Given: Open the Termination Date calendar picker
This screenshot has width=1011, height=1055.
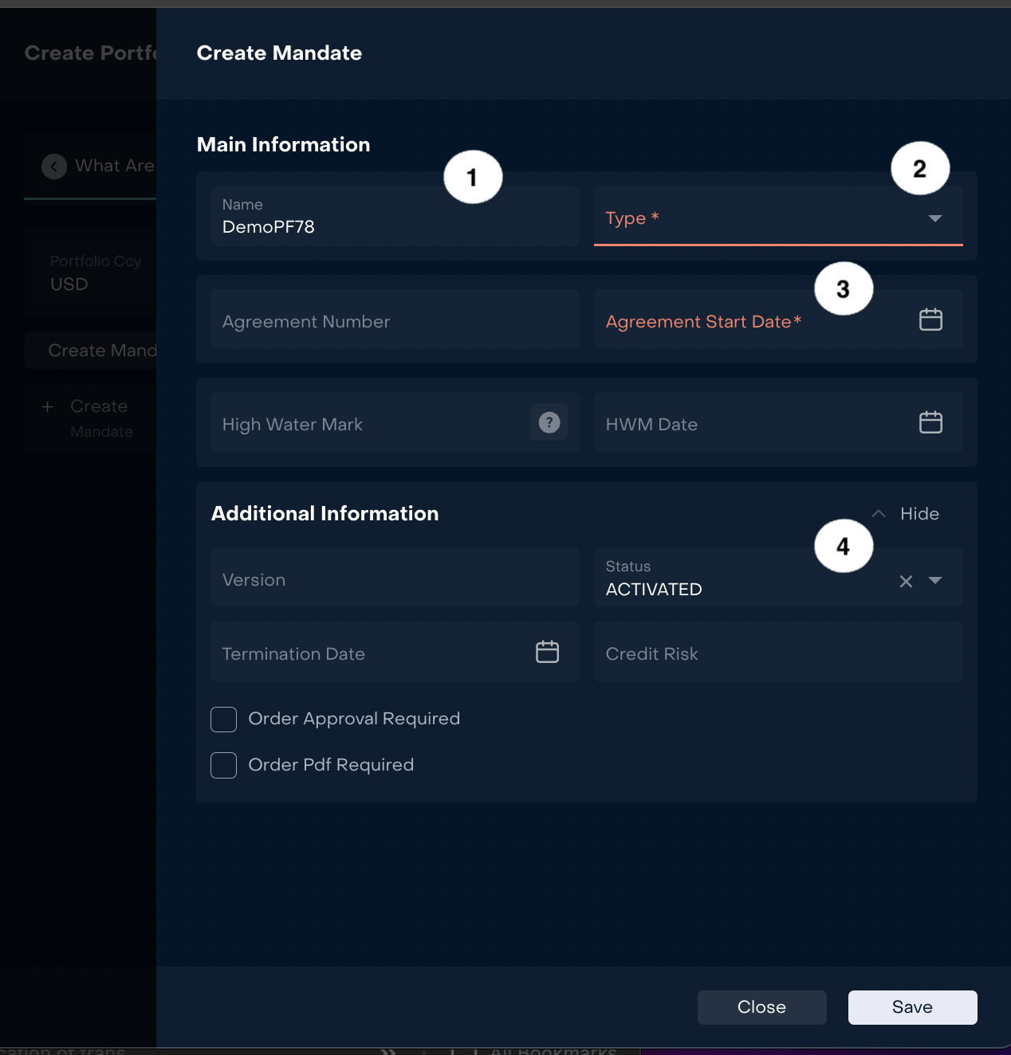Looking at the screenshot, I should click(547, 652).
